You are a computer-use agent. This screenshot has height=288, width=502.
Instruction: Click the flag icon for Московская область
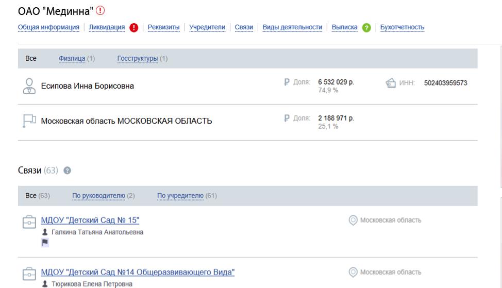pyautogui.click(x=29, y=121)
